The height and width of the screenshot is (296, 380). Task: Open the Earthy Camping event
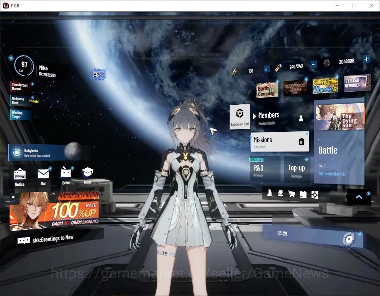pyautogui.click(x=267, y=90)
